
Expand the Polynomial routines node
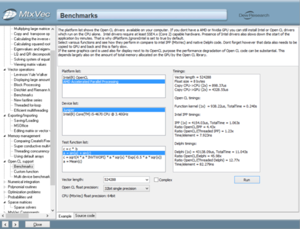4,187
